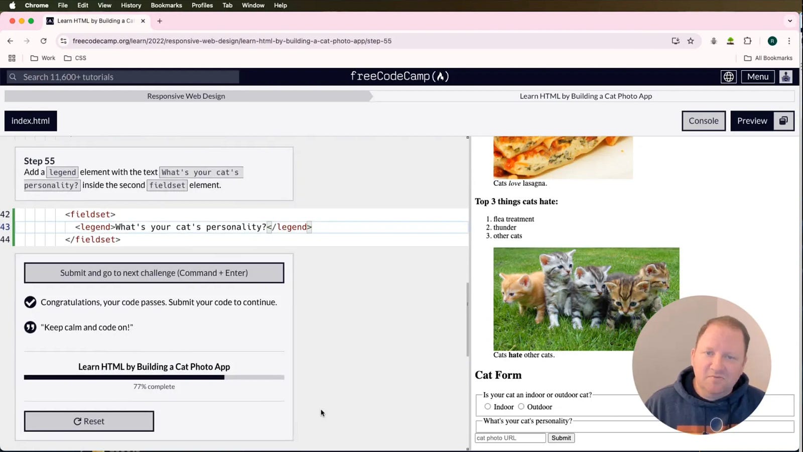Click the cat photo URL input
The image size is (803, 452).
[510, 438]
